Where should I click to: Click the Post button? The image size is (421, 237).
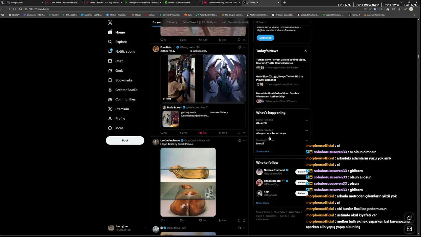[125, 141]
